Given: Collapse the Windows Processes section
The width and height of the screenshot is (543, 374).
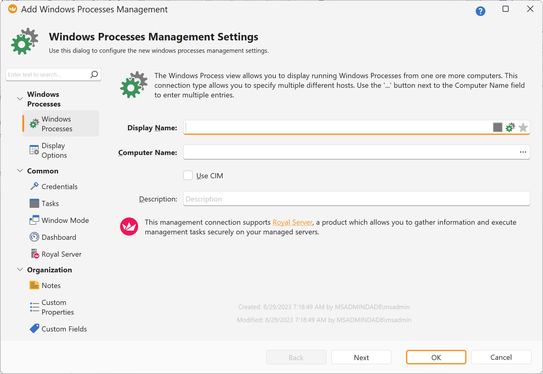Looking at the screenshot, I should [20, 99].
